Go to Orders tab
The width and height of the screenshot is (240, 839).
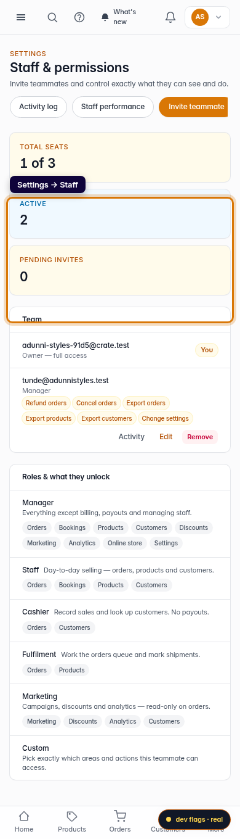tap(120, 822)
